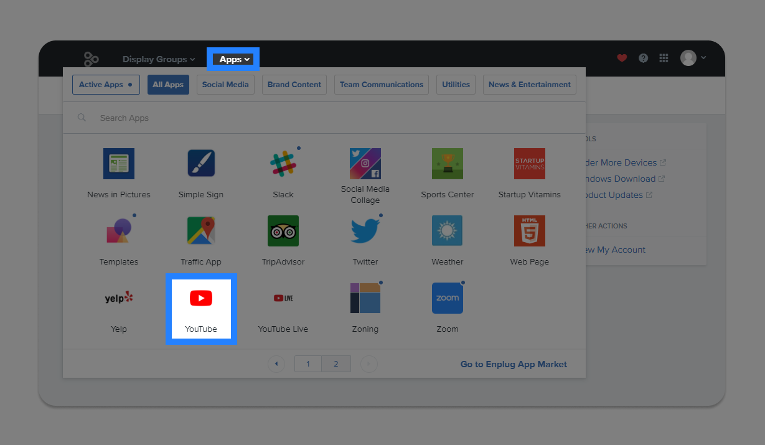
Task: Show only Active Apps filter
Action: [x=106, y=85]
